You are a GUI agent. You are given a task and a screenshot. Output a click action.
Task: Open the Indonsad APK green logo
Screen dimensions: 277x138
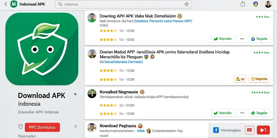click(x=14, y=4)
